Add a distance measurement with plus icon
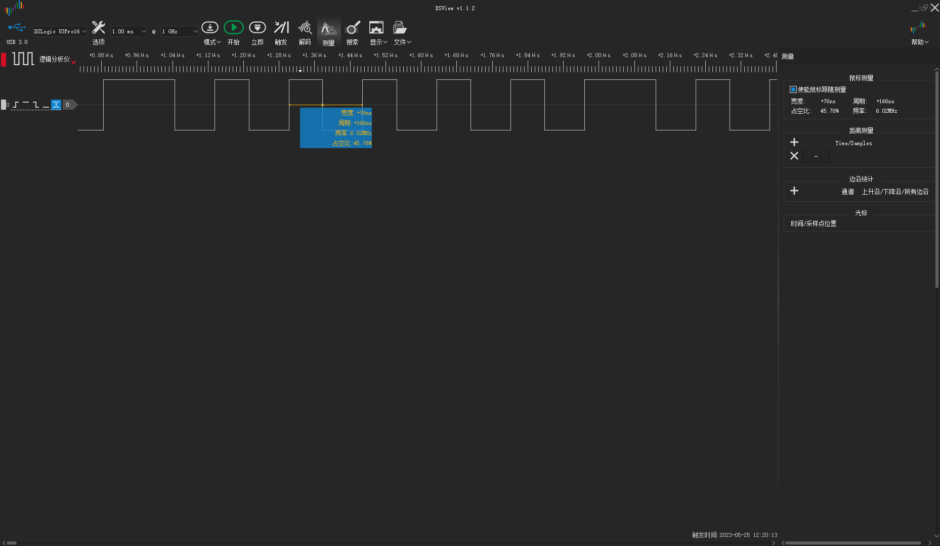 pyautogui.click(x=794, y=142)
